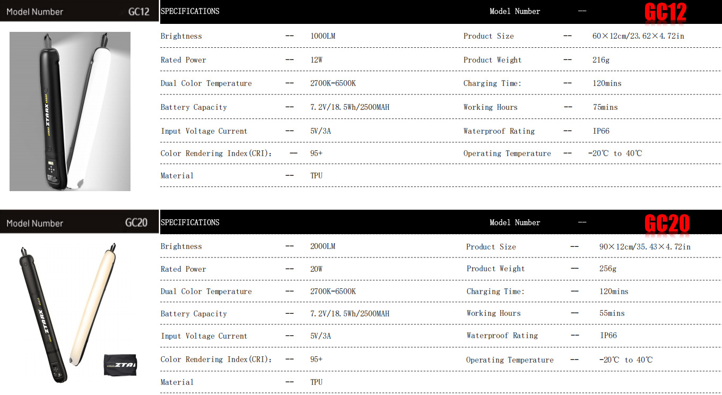Click the GC20 tube light product photo
Viewport: 722px width, 395px height.
79,313
